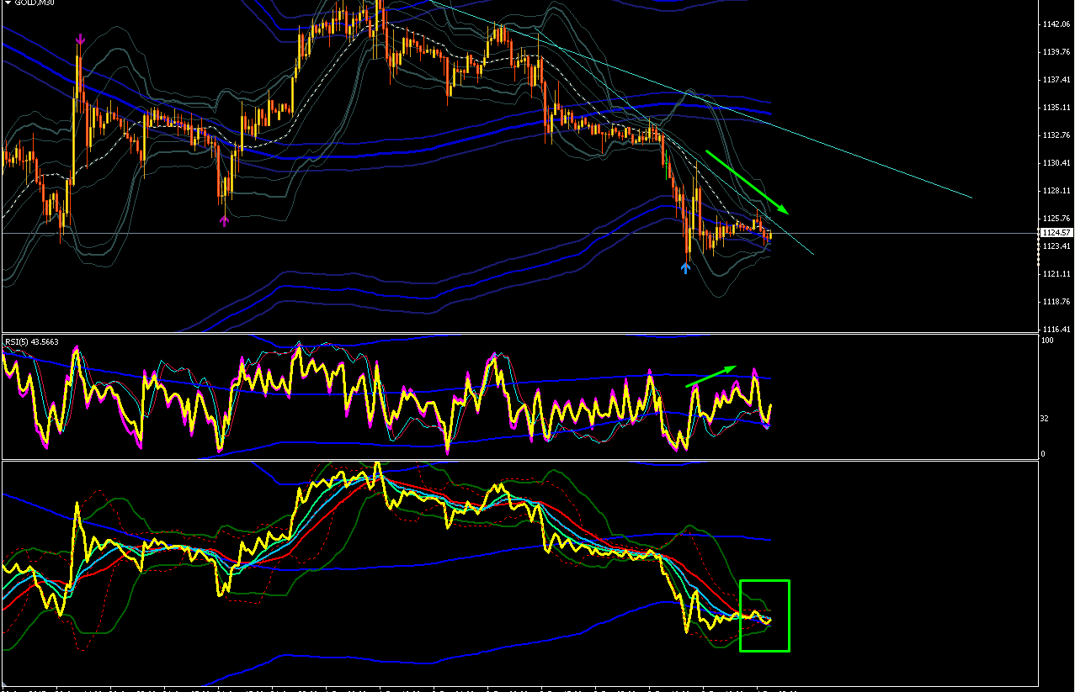
Task: Click the 1118.76 price scale label
Action: [1056, 302]
